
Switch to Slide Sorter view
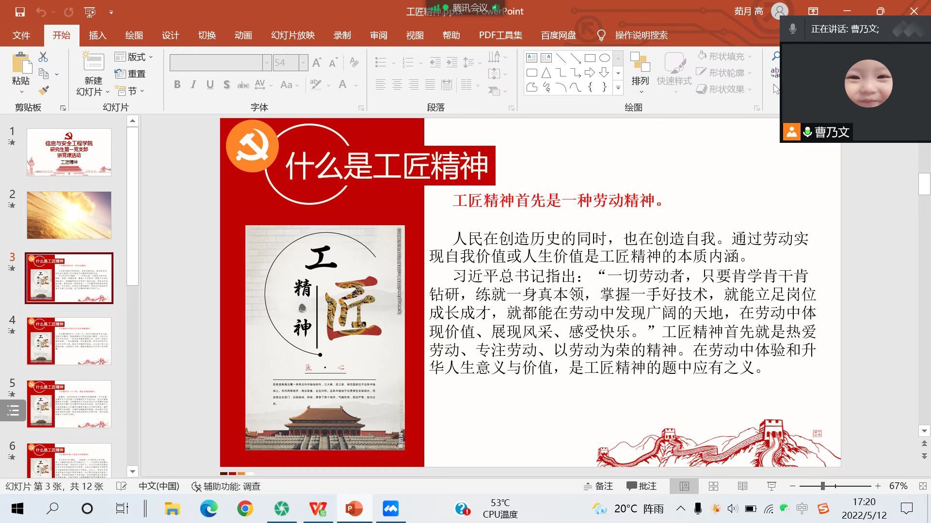tap(713, 486)
